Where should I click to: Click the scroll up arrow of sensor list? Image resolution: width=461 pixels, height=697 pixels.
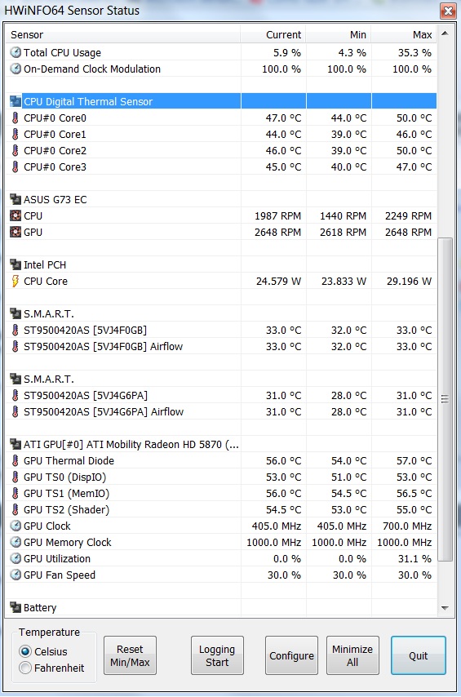pyautogui.click(x=445, y=33)
